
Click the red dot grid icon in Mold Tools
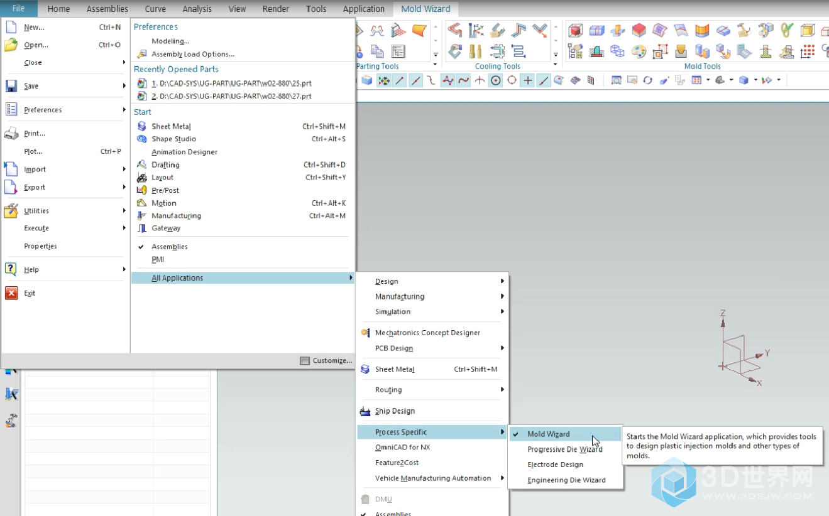coord(808,51)
